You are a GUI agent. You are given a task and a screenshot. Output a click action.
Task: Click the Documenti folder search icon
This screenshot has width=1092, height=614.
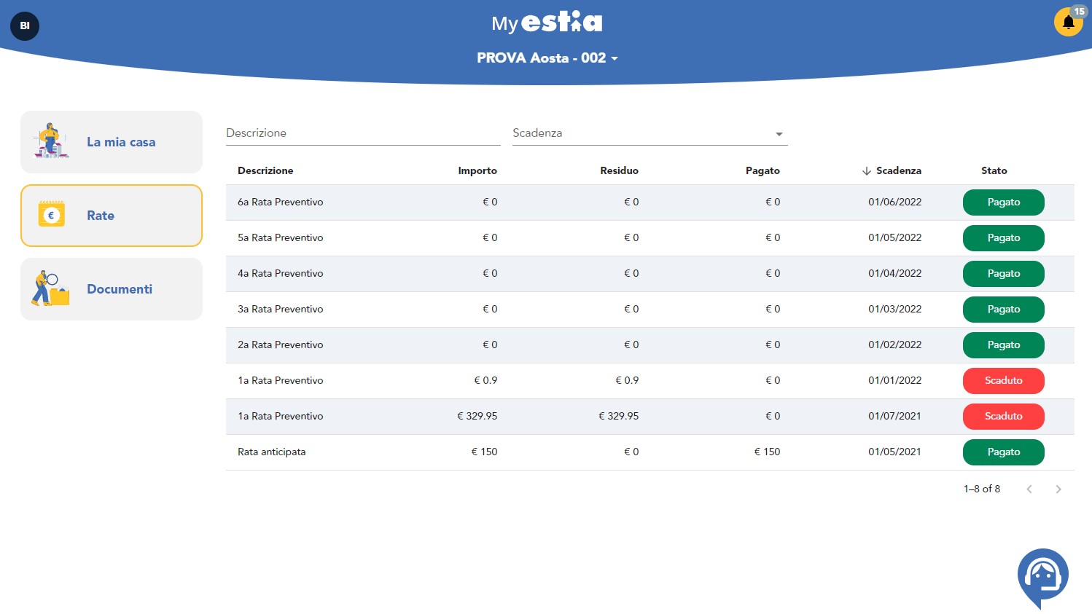tap(50, 288)
